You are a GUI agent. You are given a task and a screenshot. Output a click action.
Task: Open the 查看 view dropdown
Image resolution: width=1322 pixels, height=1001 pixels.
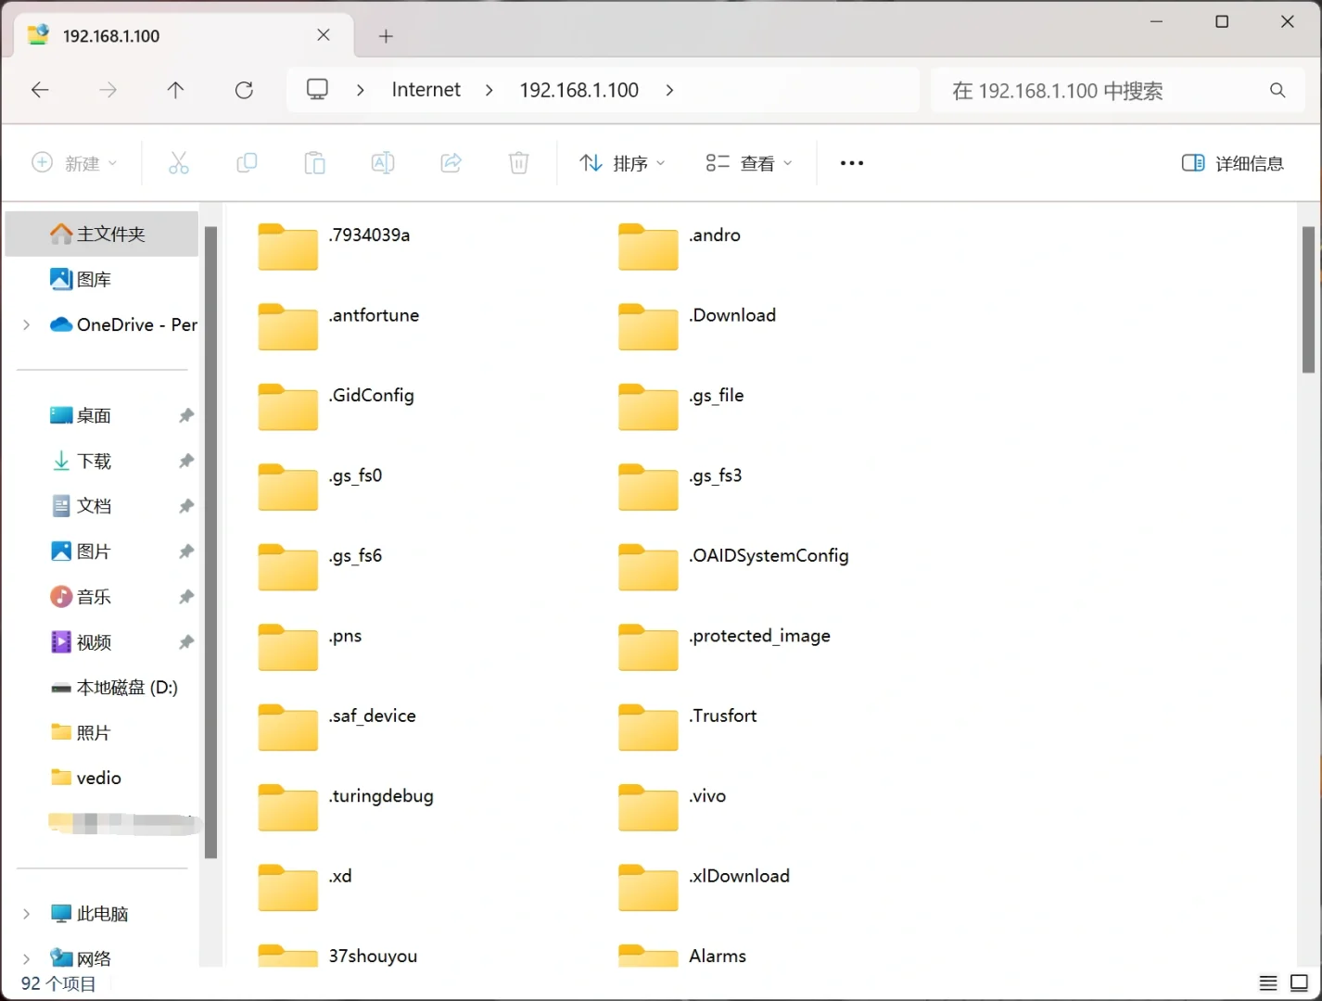pos(749,163)
